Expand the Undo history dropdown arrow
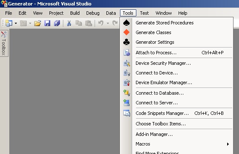The image size is (239, 154). 108,24
